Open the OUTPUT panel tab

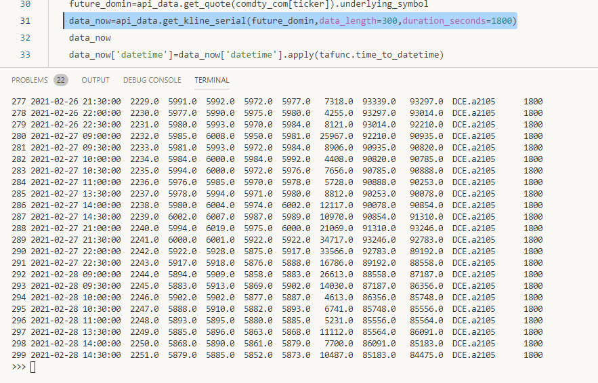[95, 80]
